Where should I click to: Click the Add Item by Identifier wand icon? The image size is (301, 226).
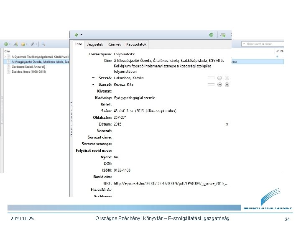tap(16, 44)
